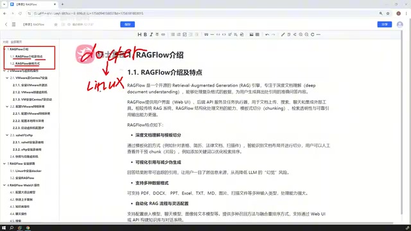
Task: Toggle bold formatting in editor toolbar
Action: [145, 35]
